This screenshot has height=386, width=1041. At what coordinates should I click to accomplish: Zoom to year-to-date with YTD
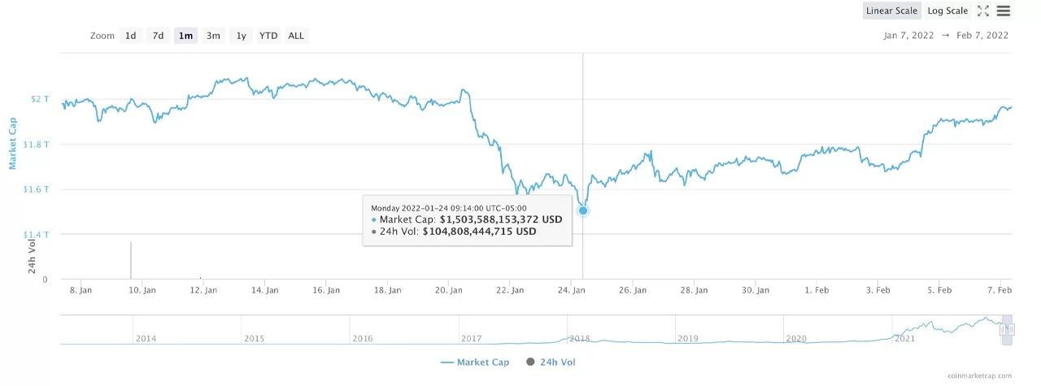pos(268,36)
